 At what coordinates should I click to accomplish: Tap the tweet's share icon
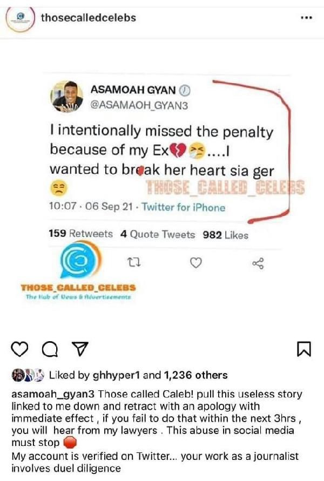coord(258,263)
